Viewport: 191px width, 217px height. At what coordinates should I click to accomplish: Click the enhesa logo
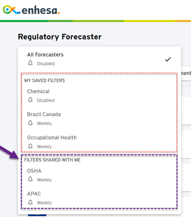pos(31,10)
